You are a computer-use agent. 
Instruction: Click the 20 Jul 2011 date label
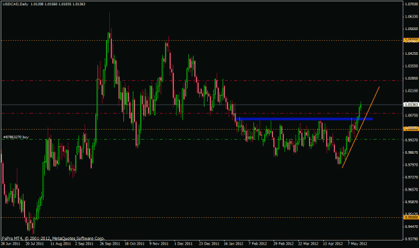pos(34,244)
